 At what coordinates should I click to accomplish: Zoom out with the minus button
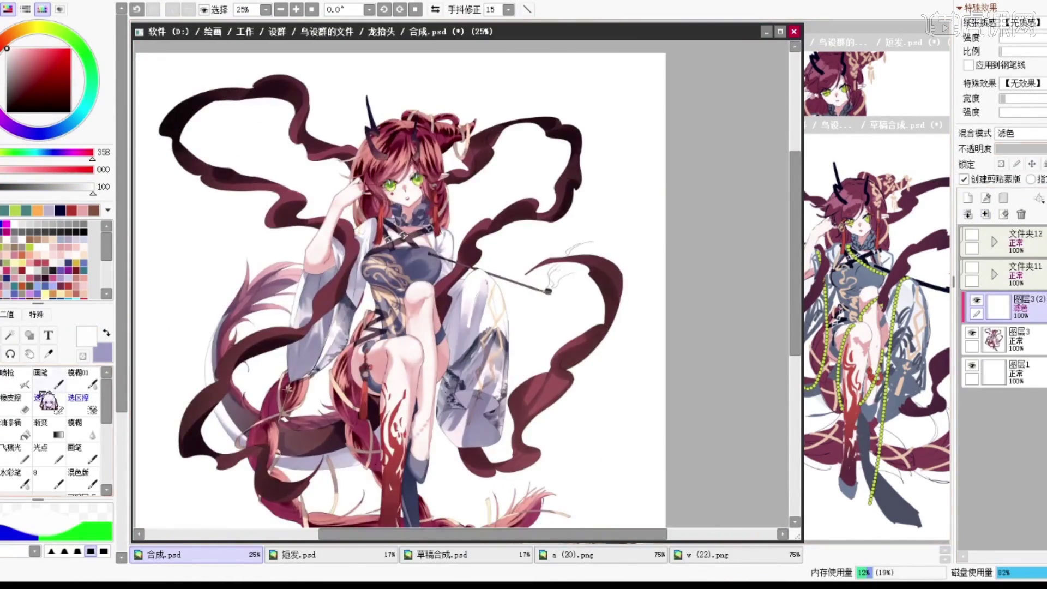click(281, 9)
